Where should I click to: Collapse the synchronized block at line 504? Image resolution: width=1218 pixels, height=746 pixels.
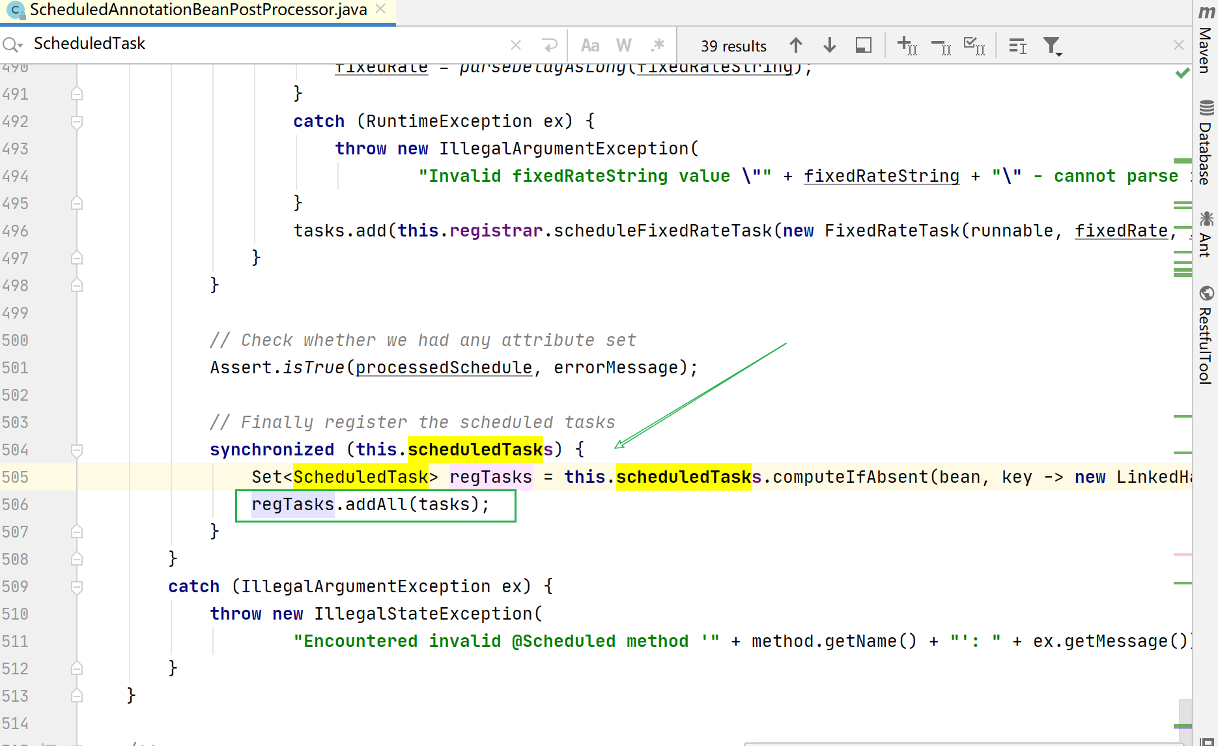tap(77, 450)
